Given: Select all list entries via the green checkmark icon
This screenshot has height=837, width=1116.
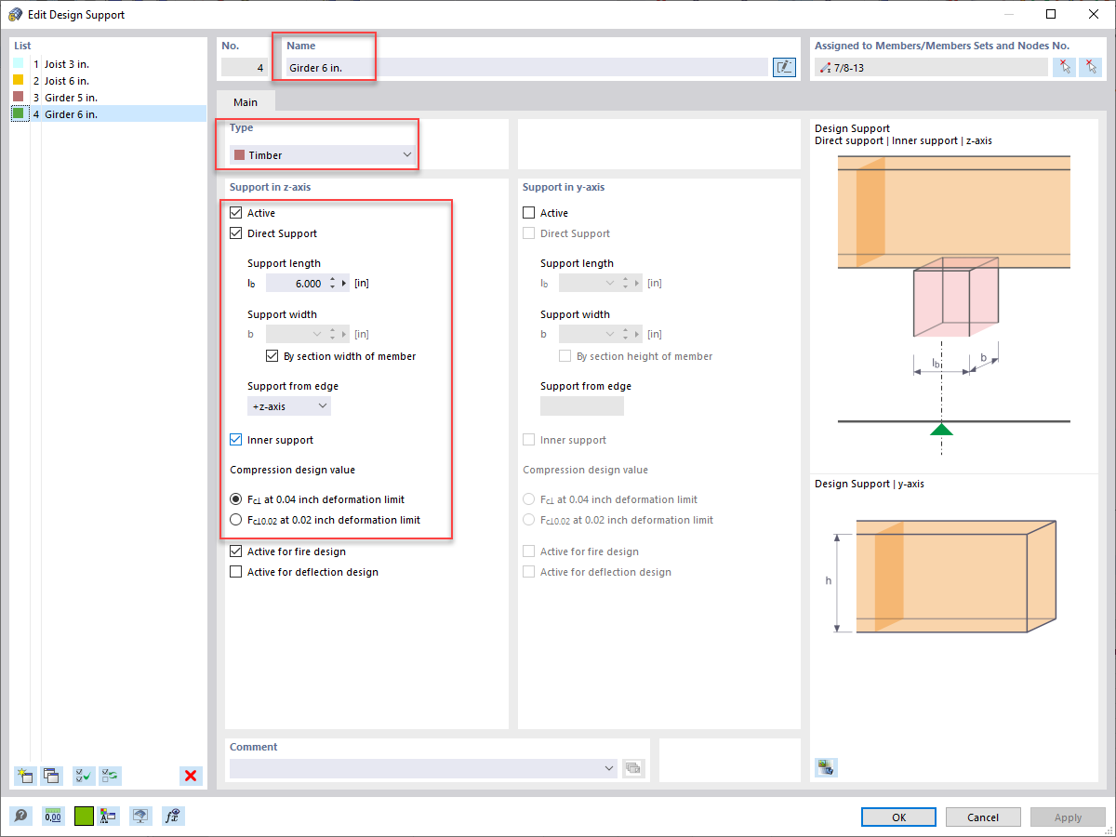Looking at the screenshot, I should coord(83,776).
